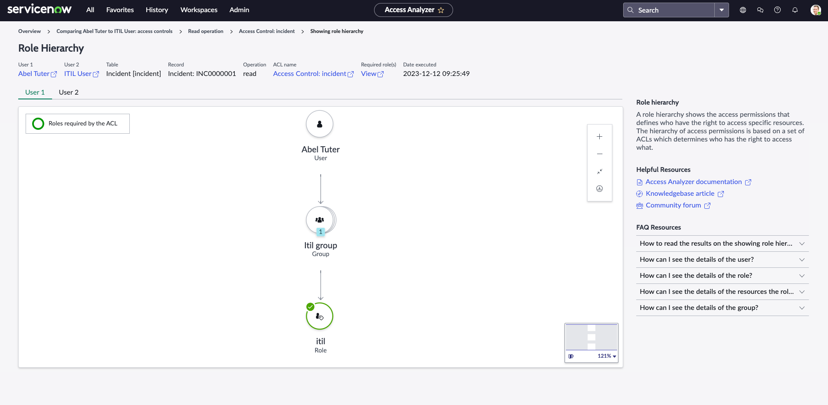The height and width of the screenshot is (405, 828).
Task: Click the View required roles link
Action: coord(372,74)
